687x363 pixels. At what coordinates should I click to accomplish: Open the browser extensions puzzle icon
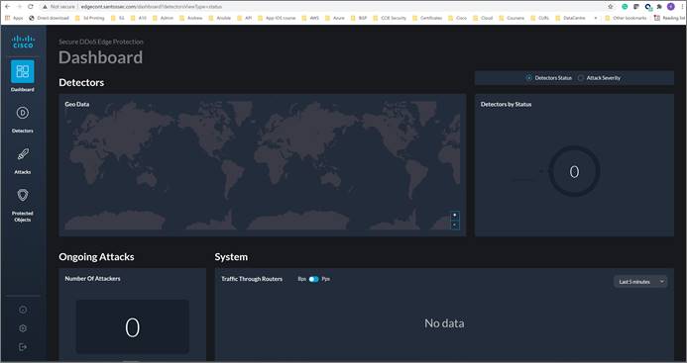click(659, 7)
